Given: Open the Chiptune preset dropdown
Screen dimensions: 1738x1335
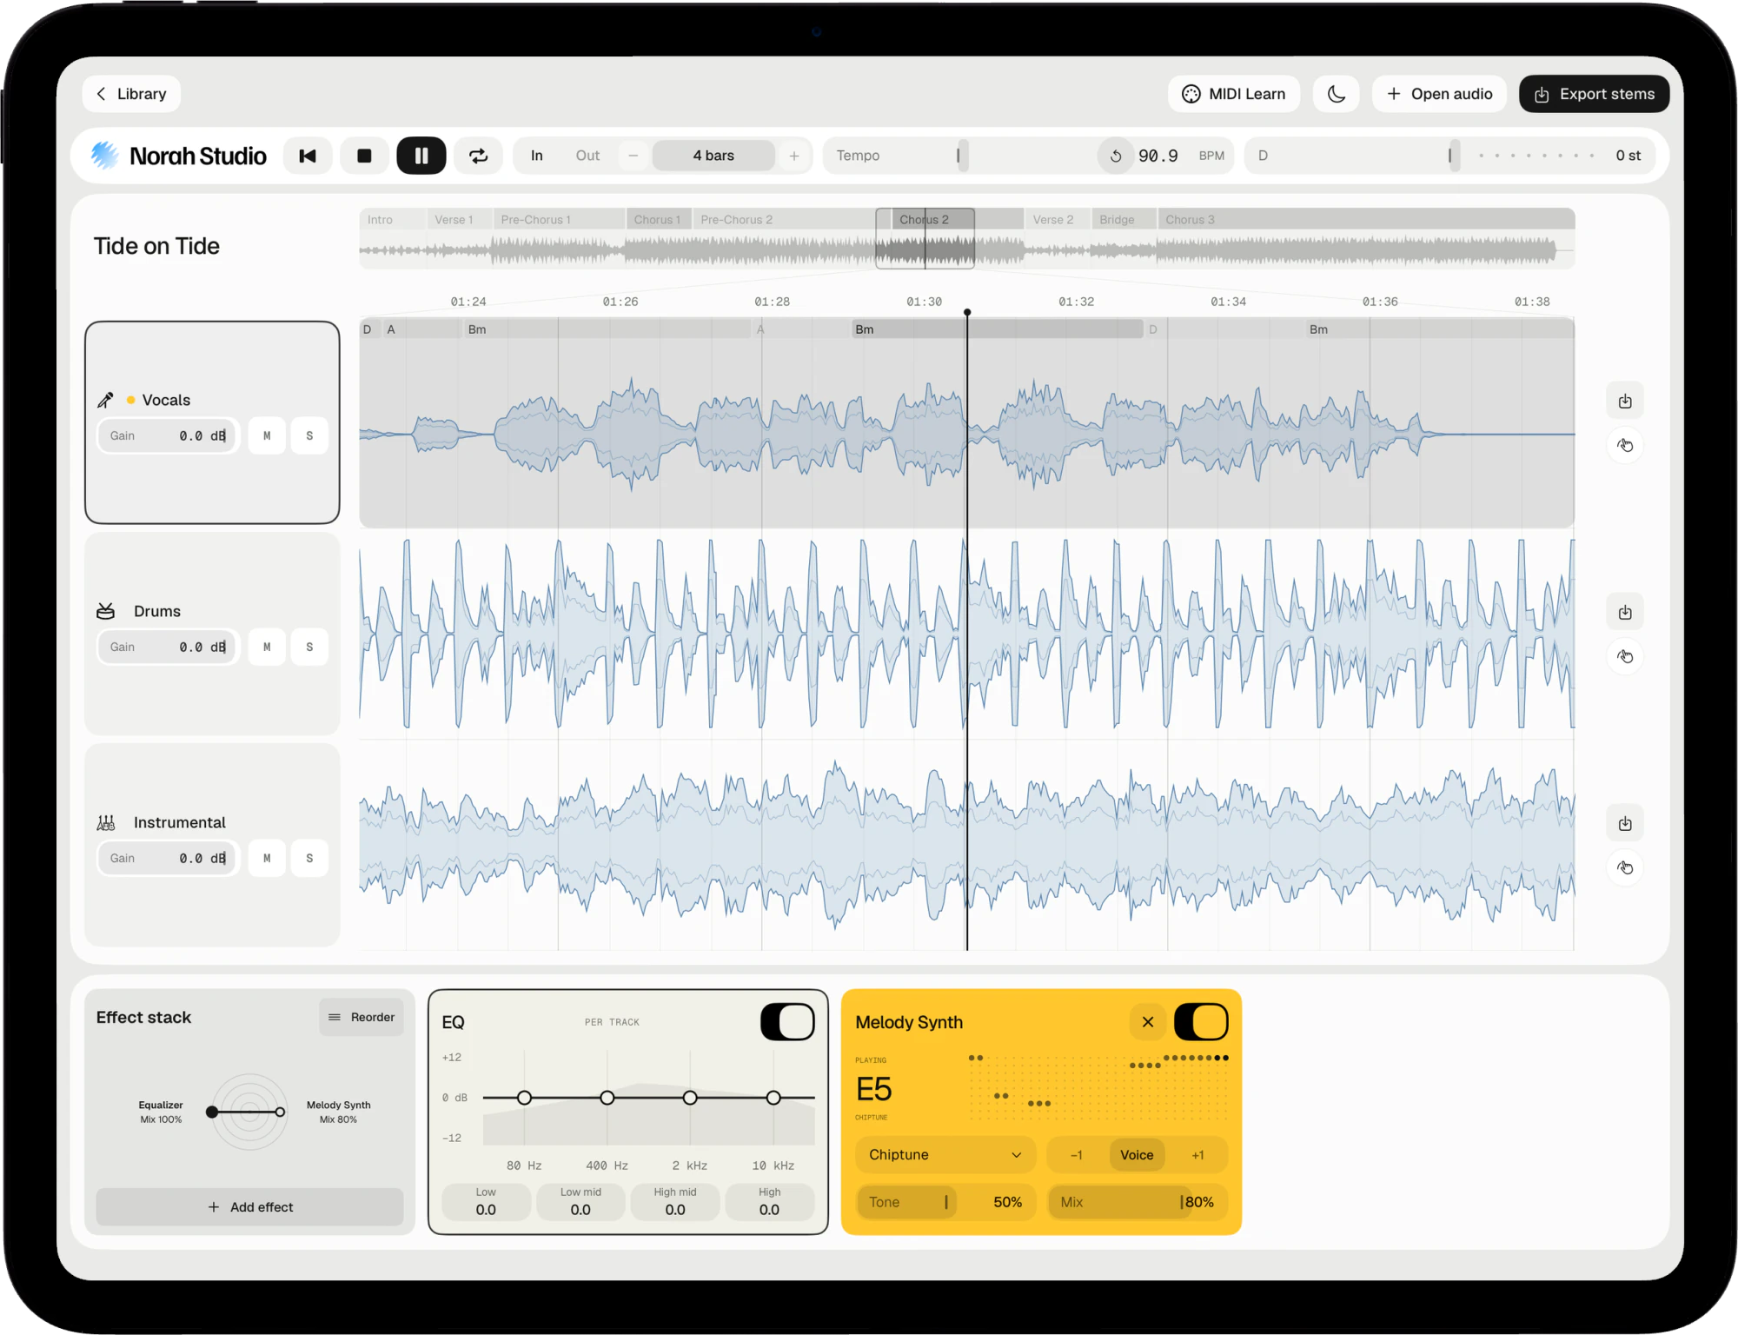Looking at the screenshot, I should pyautogui.click(x=945, y=1154).
